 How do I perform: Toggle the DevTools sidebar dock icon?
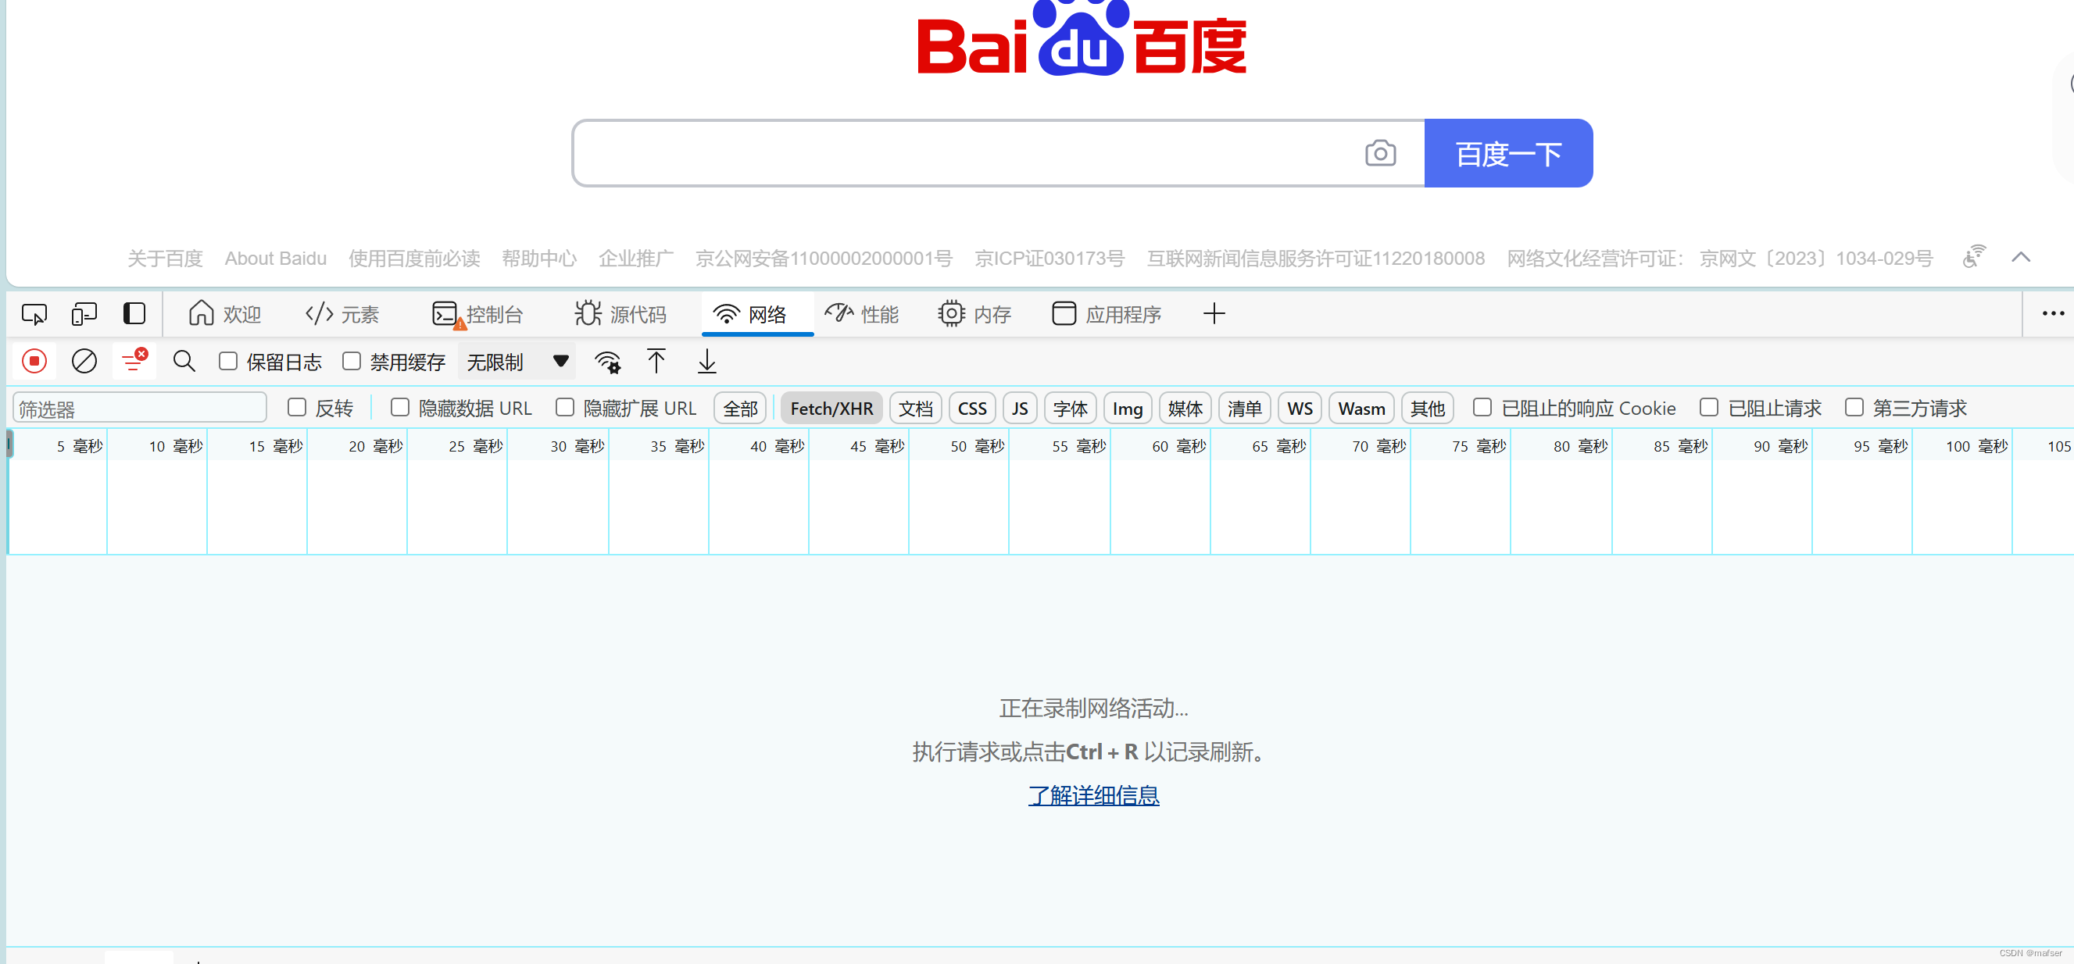click(134, 314)
